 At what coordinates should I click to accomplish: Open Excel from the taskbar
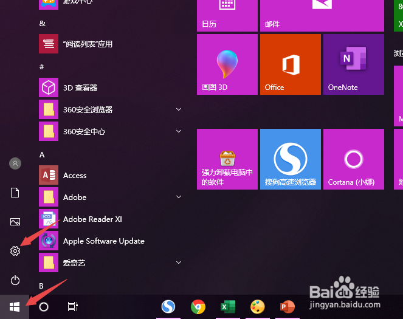click(228, 307)
